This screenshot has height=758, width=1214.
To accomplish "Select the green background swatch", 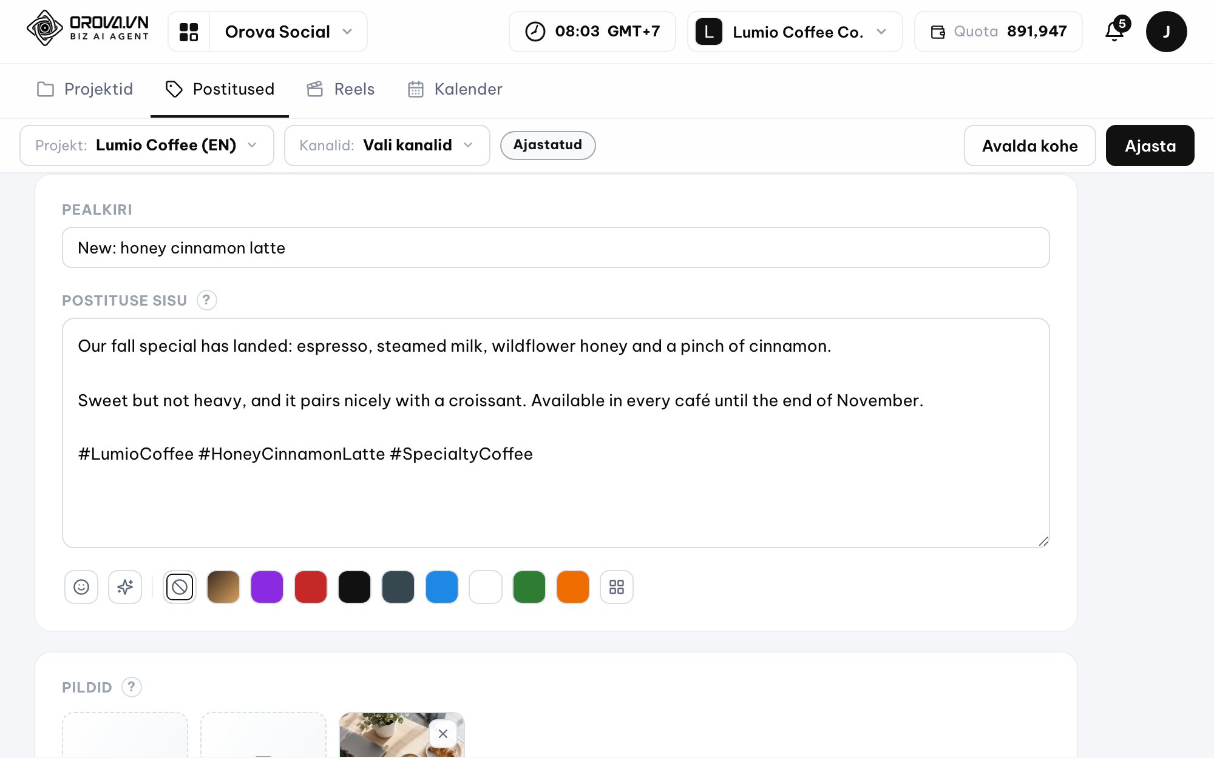I will (529, 587).
